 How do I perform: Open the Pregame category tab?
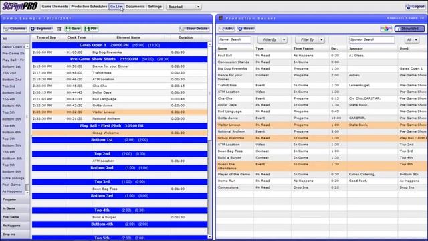pyautogui.click(x=15, y=199)
